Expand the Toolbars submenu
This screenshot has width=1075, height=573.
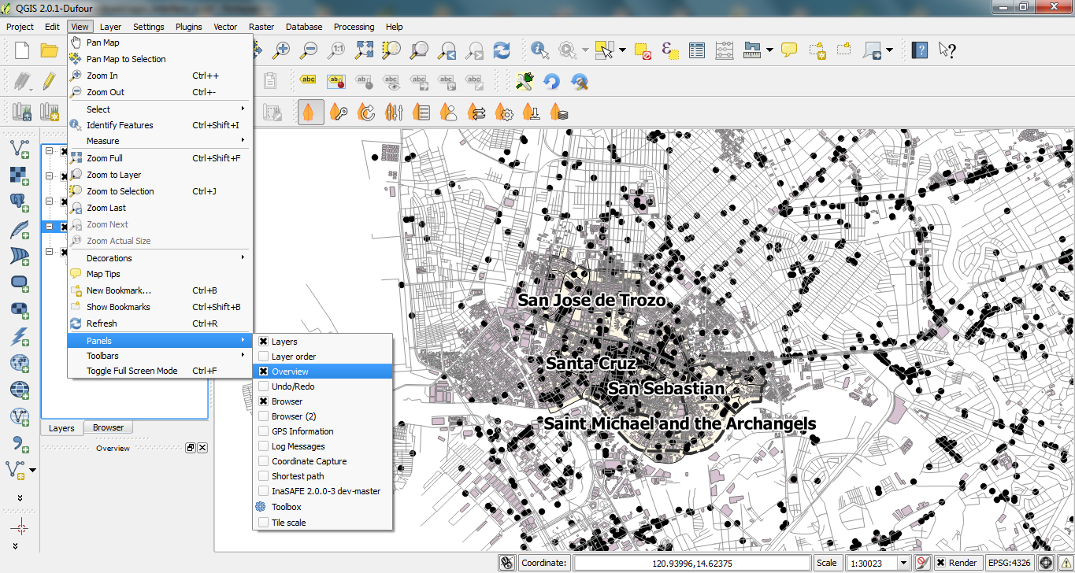coord(159,356)
